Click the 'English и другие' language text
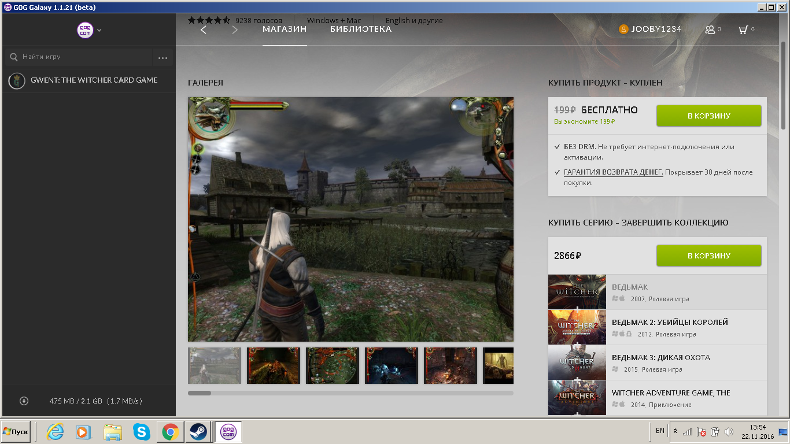 coord(414,20)
